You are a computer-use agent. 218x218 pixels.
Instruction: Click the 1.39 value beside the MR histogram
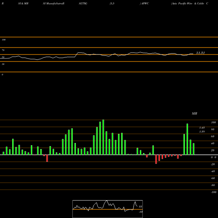coord(202,132)
